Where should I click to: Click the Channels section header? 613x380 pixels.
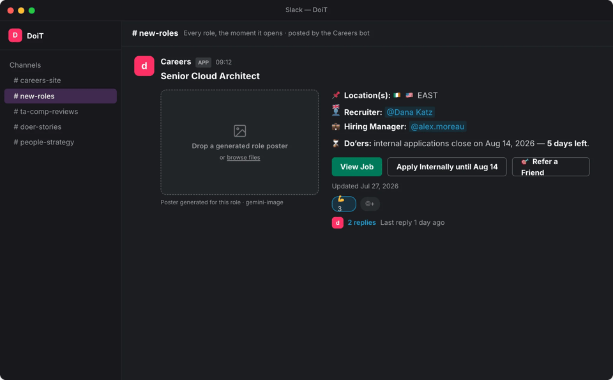25,65
